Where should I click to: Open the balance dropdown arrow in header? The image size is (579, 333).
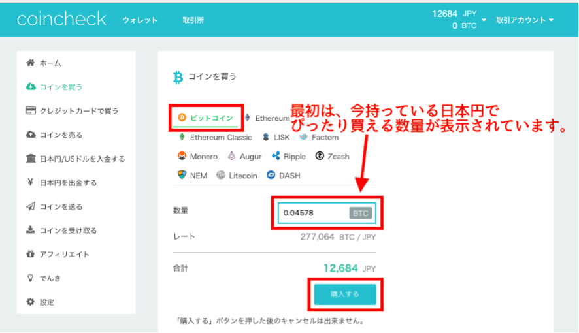click(484, 20)
